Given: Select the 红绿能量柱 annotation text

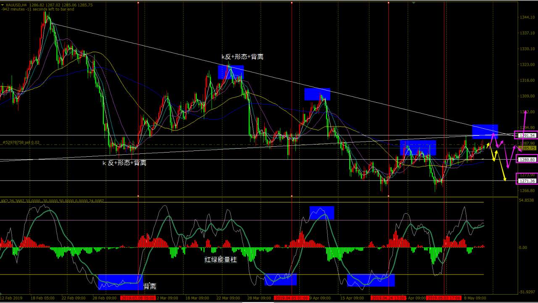Looking at the screenshot, I should [221, 260].
